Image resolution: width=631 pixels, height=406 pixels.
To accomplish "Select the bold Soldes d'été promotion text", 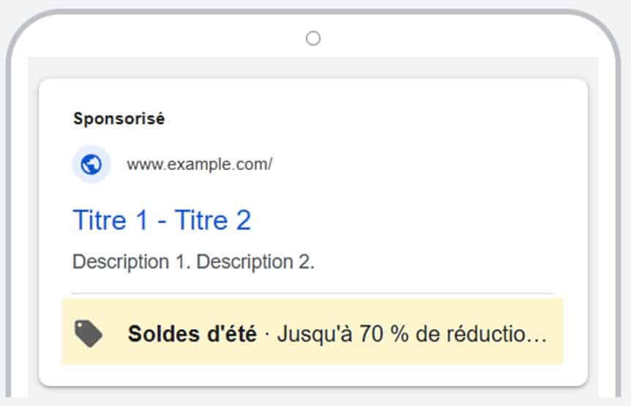I will click(x=193, y=334).
